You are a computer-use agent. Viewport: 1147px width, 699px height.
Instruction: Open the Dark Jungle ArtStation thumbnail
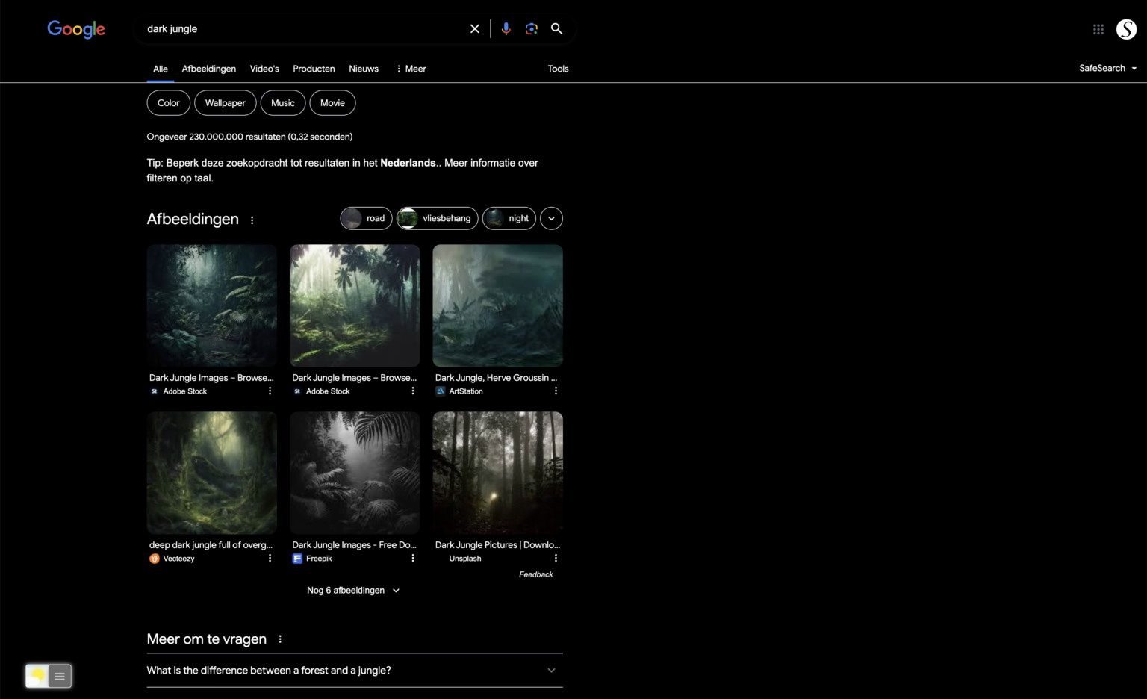pos(497,305)
